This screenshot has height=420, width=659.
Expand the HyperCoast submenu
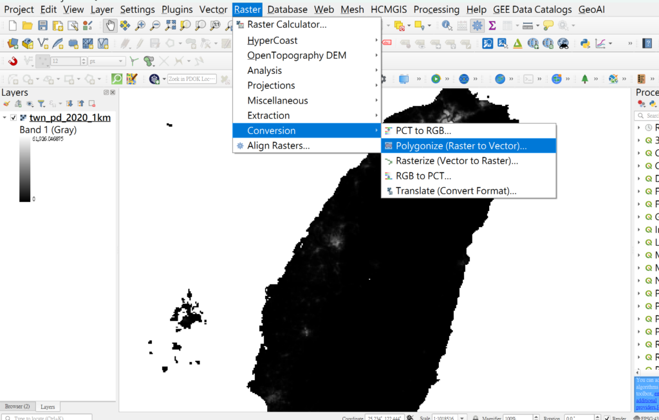pos(307,41)
